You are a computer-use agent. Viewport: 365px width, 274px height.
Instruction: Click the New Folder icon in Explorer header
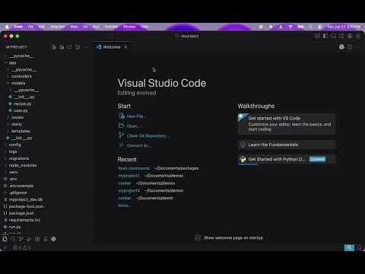click(x=62, y=47)
